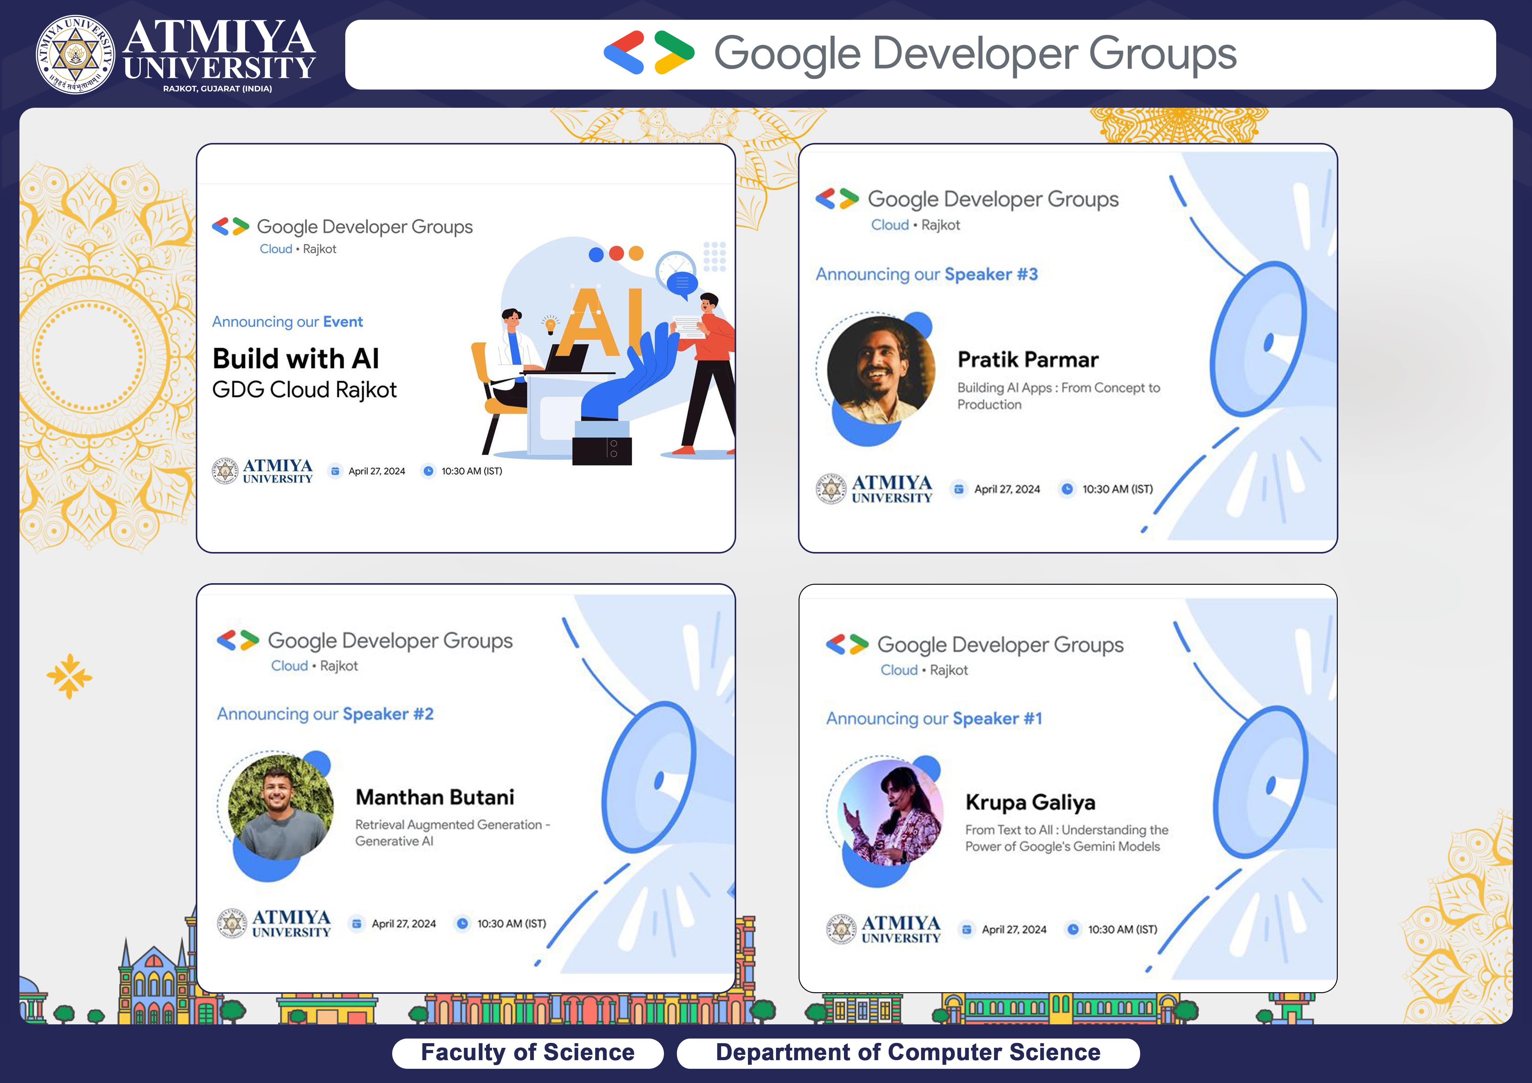
Task: Click the Atmiya University crest in the header
Action: tap(75, 55)
